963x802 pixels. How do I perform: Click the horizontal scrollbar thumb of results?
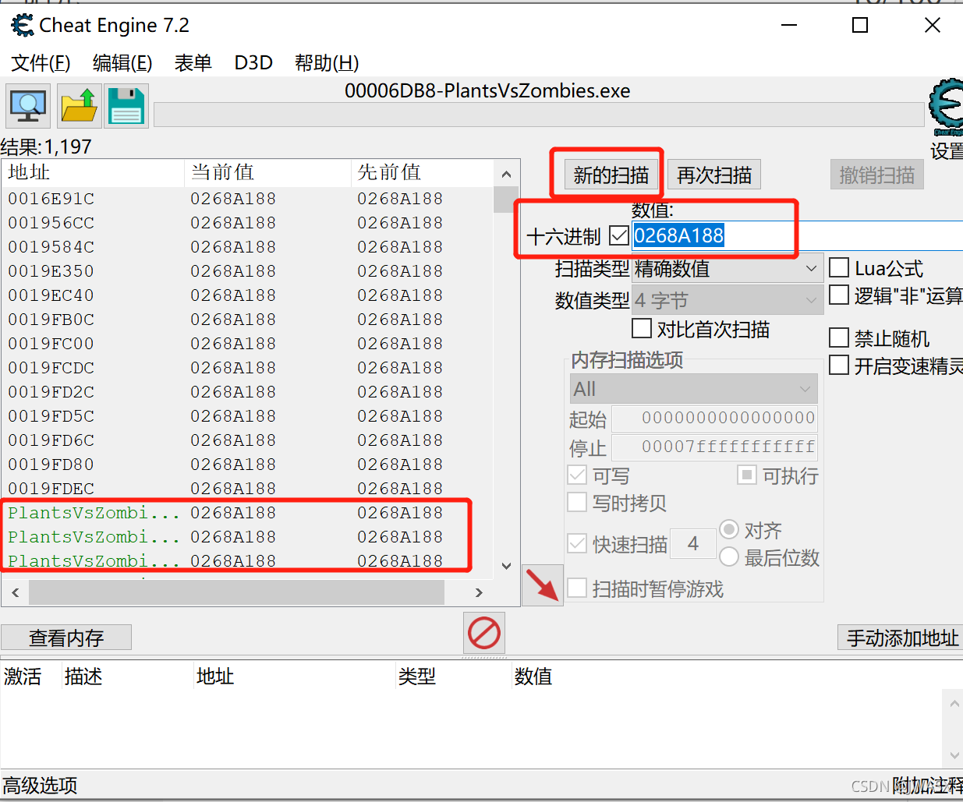[237, 592]
